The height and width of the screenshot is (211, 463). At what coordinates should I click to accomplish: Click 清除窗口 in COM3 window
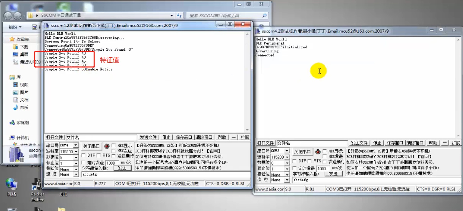[415, 143]
